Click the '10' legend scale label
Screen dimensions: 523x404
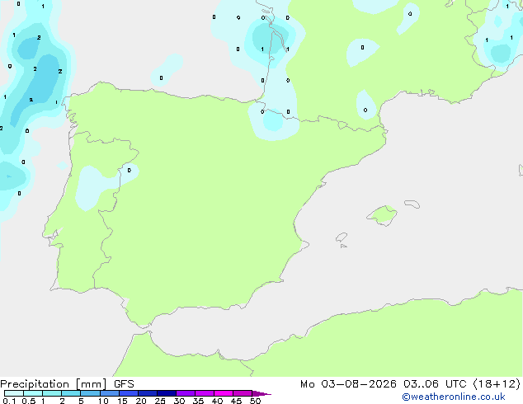[x=103, y=401]
